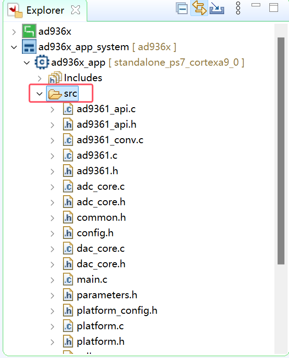
Task: Click the config.h header icon
Action: [x=68, y=233]
